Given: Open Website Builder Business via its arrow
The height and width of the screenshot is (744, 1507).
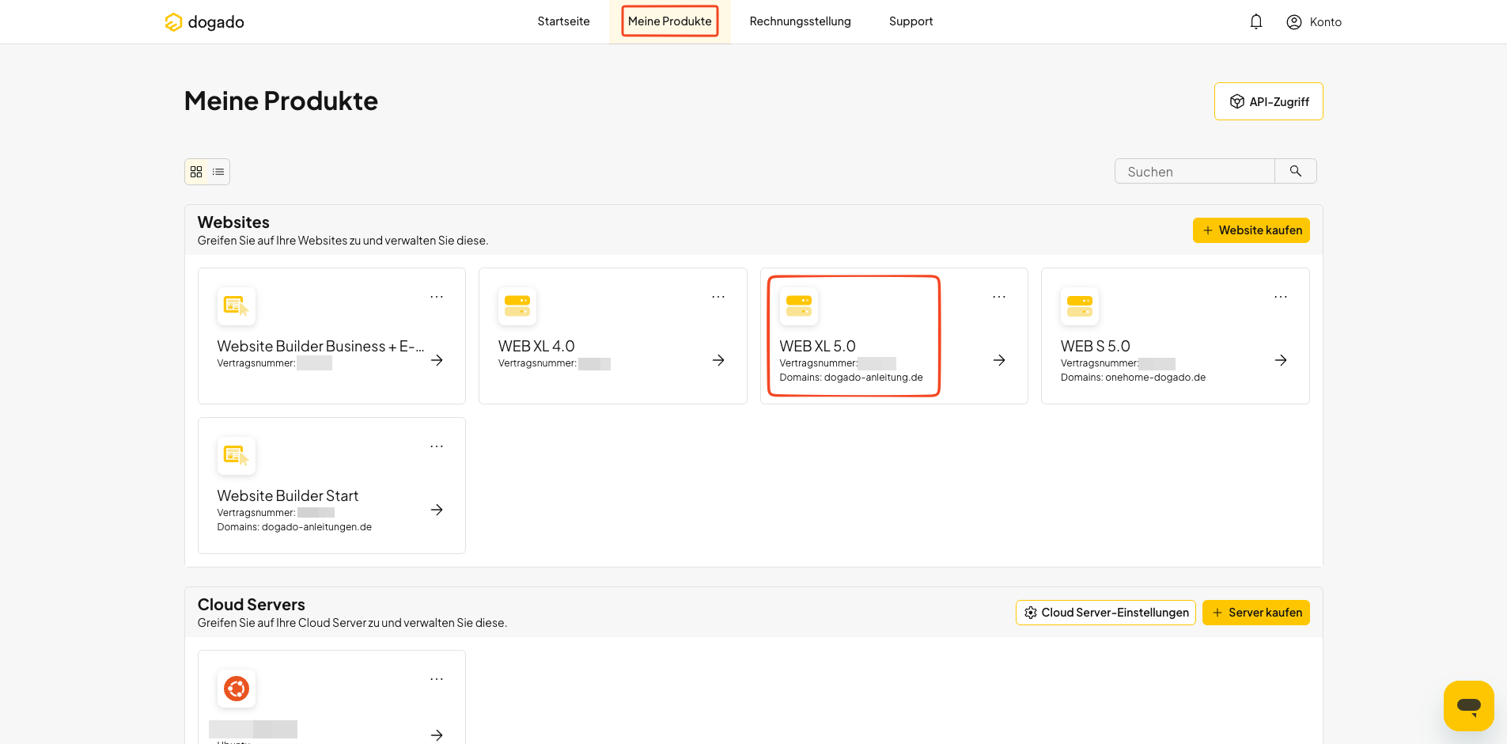Looking at the screenshot, I should pos(437,360).
